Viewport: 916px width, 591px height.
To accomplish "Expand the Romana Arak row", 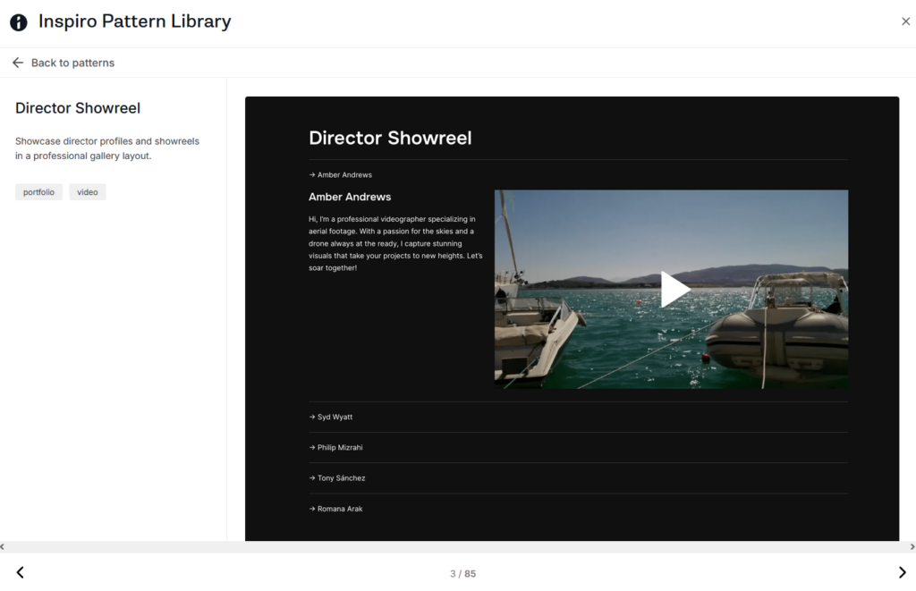I will [x=579, y=509].
